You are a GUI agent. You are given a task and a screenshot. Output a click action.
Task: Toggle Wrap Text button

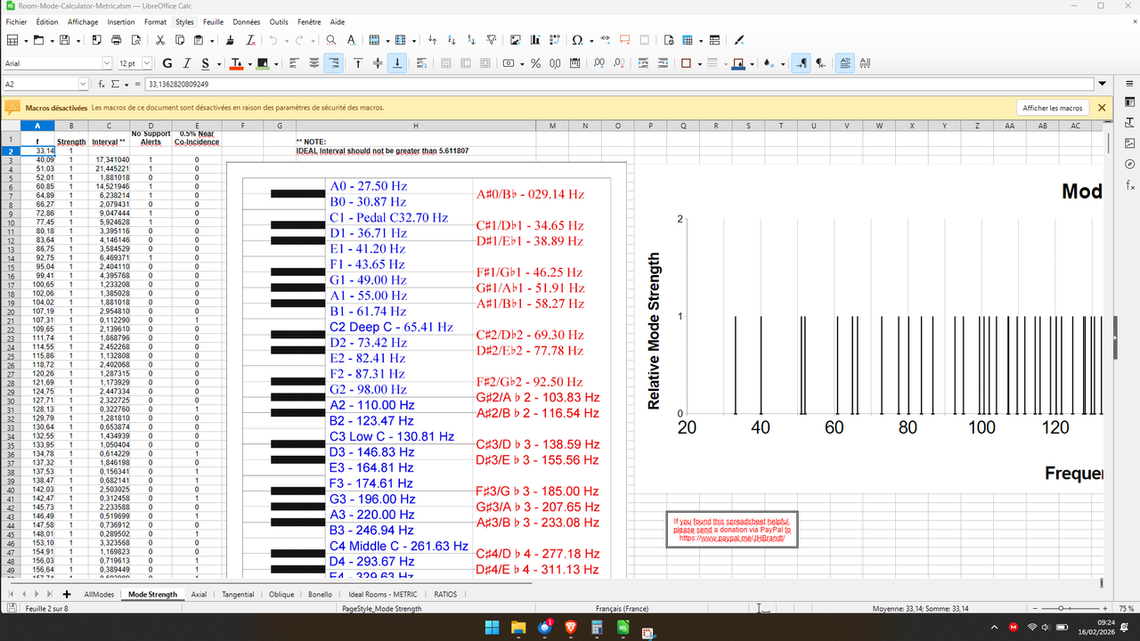click(423, 63)
